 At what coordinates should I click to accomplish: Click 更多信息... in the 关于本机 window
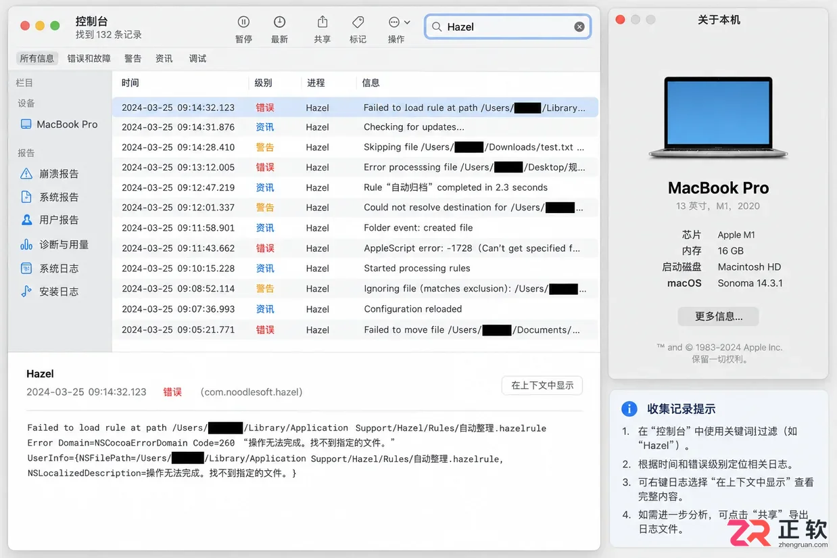[718, 316]
